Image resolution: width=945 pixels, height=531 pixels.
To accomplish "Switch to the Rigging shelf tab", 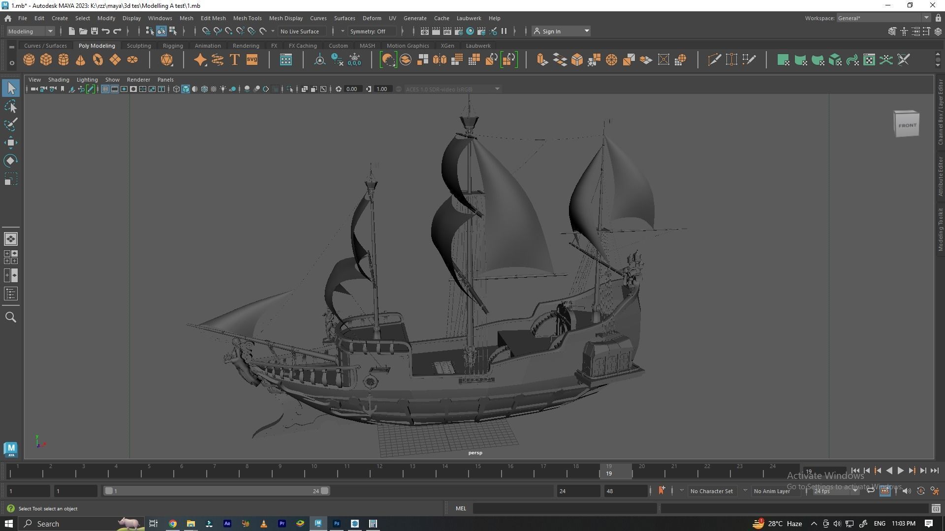I will coord(173,46).
